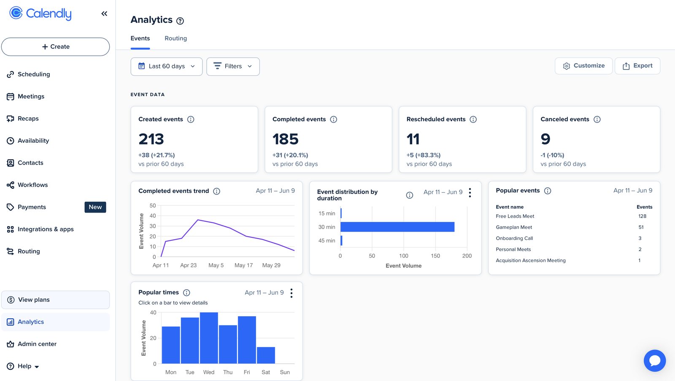Click the Free Leads Meet row
The image size is (675, 381).
tap(574, 216)
